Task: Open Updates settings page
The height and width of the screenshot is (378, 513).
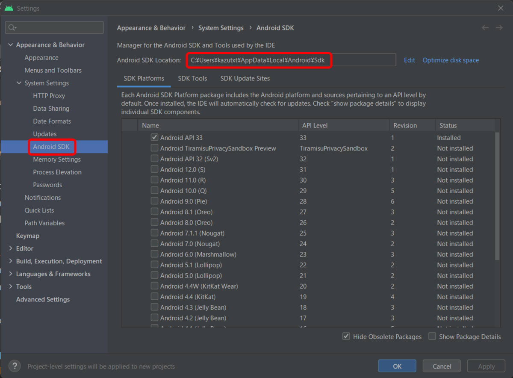Action: click(x=45, y=134)
